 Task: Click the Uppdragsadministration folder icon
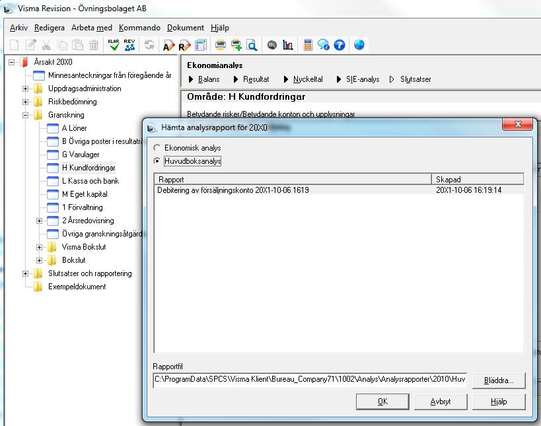pyautogui.click(x=38, y=89)
